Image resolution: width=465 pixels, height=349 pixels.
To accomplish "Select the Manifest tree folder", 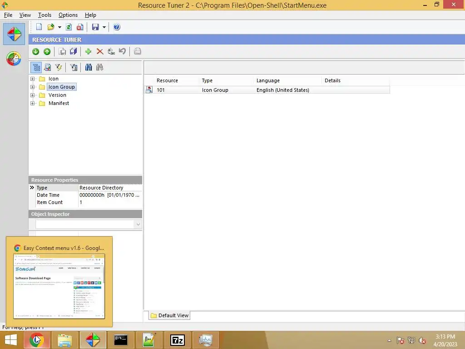I will click(x=59, y=103).
